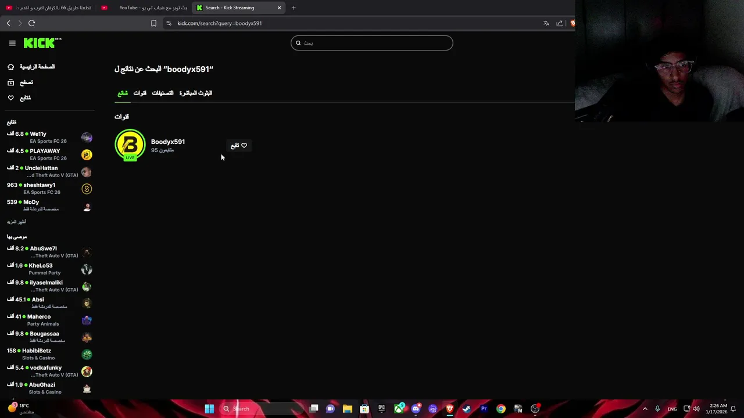744x418 pixels.
Task: Open Absi recommended channel
Action: [x=49, y=303]
